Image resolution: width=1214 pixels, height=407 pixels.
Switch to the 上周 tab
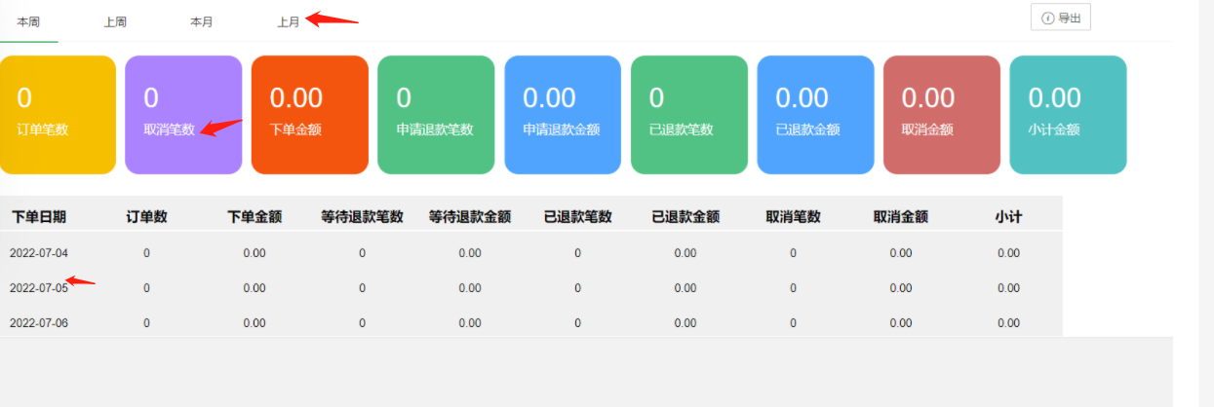coord(115,21)
